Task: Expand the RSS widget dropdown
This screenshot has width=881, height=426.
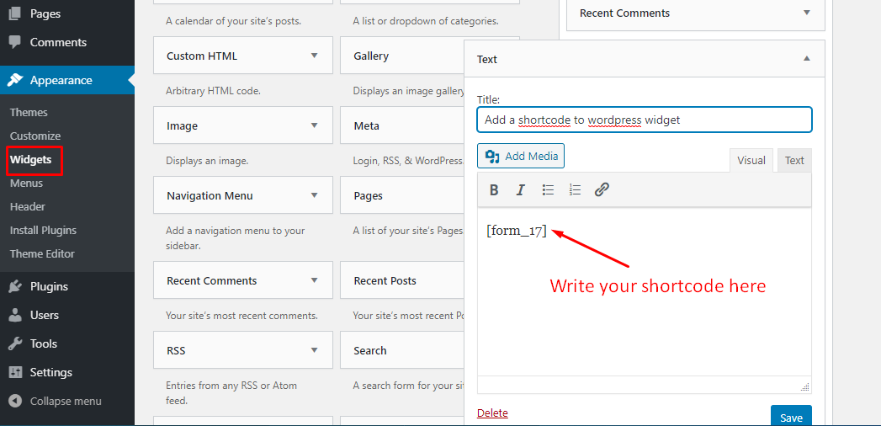Action: click(314, 351)
